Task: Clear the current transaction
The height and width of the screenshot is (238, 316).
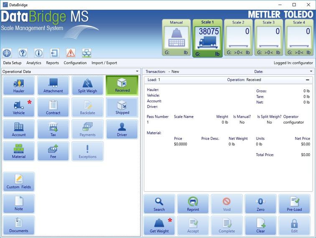Action: [x=260, y=225]
